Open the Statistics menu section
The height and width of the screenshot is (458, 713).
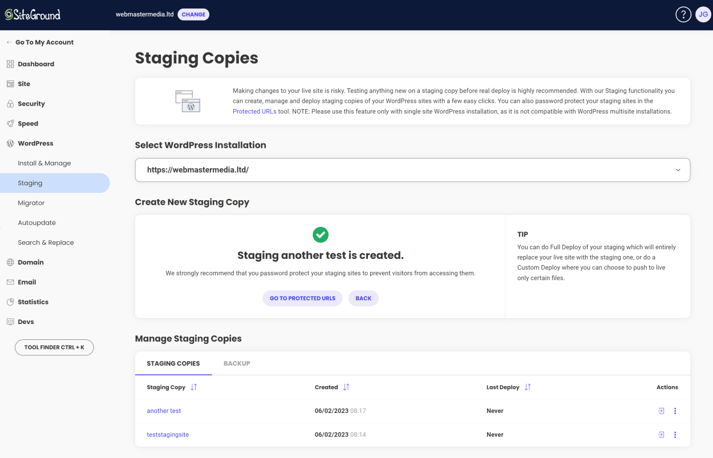click(x=33, y=302)
